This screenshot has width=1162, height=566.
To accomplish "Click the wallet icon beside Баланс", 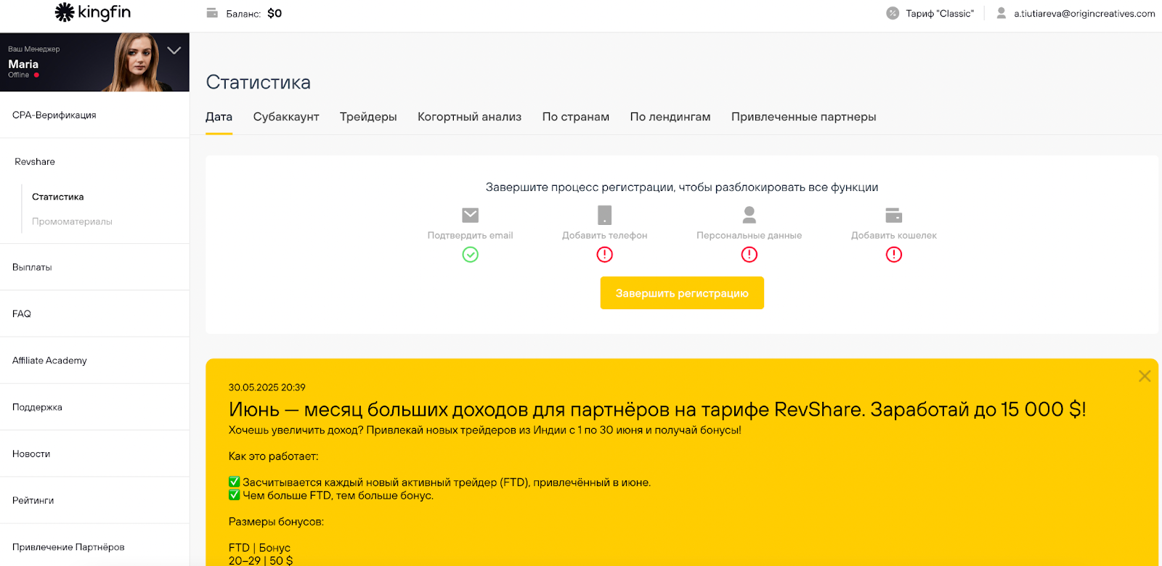I will (212, 13).
